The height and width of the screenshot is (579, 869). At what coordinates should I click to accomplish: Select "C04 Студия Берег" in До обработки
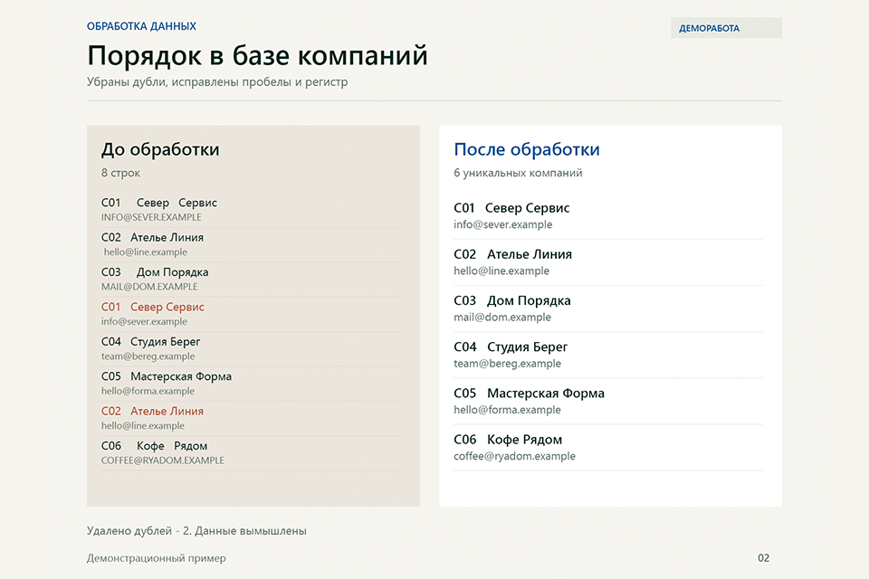tap(150, 342)
